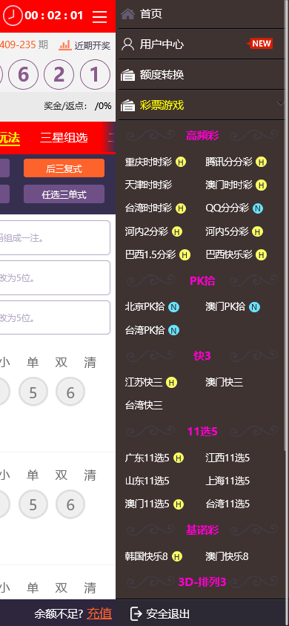
Task: Click the N badge next to 北京PK拾
Action: (173, 307)
